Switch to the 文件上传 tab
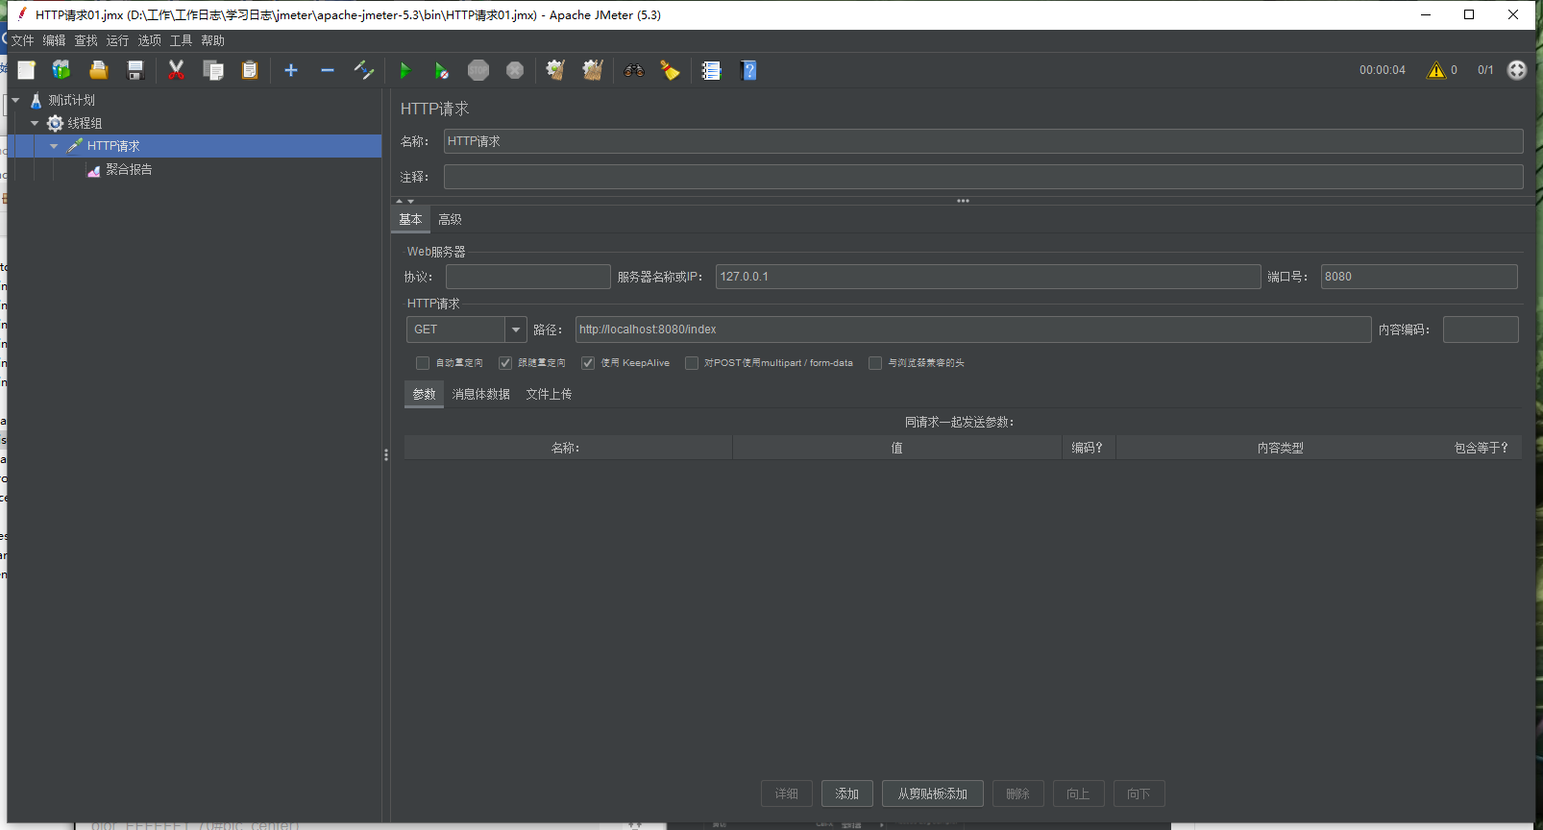 [x=549, y=394]
